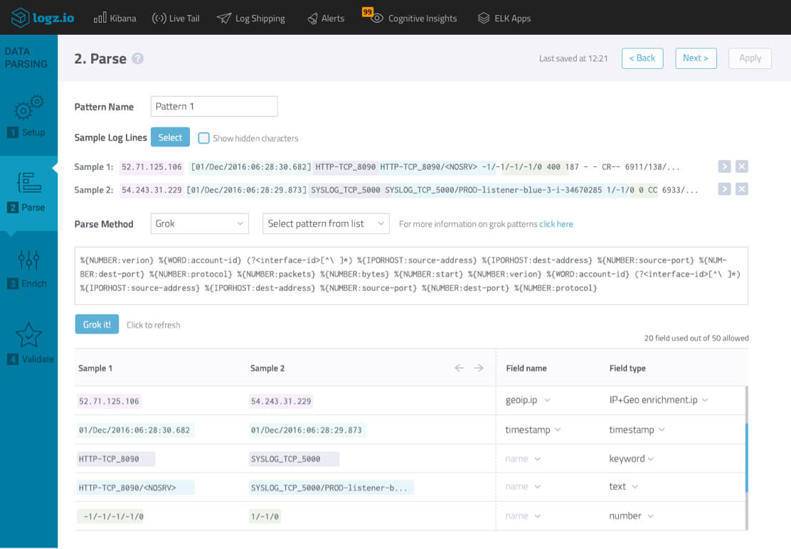Click inside the grok pattern text area
This screenshot has width=791, height=549.
coord(411,276)
